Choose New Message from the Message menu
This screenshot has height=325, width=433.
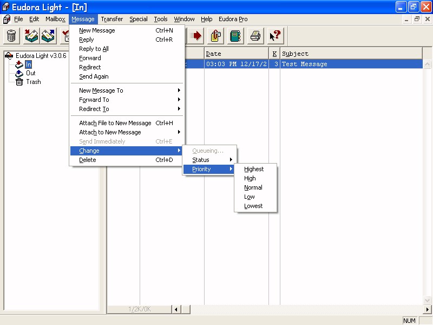click(x=127, y=30)
